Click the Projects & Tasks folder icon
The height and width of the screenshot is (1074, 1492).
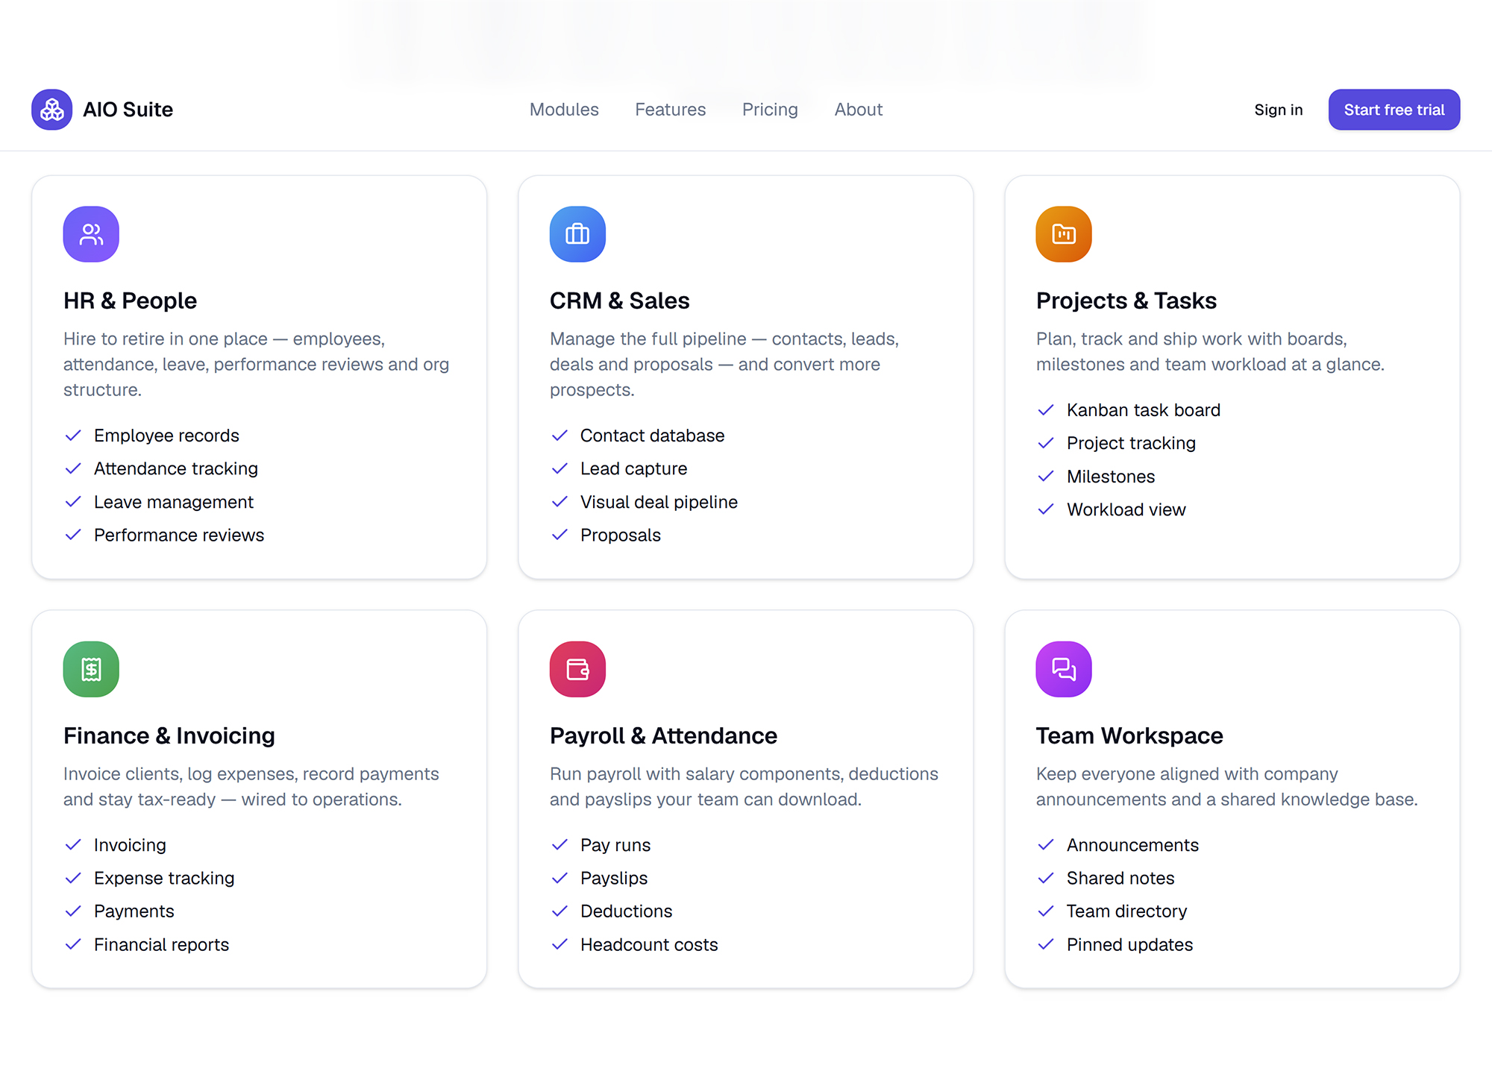[1064, 234]
